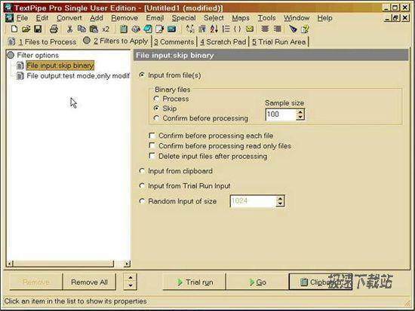Click the blue arrow pointer toolbar icon

click(293, 29)
